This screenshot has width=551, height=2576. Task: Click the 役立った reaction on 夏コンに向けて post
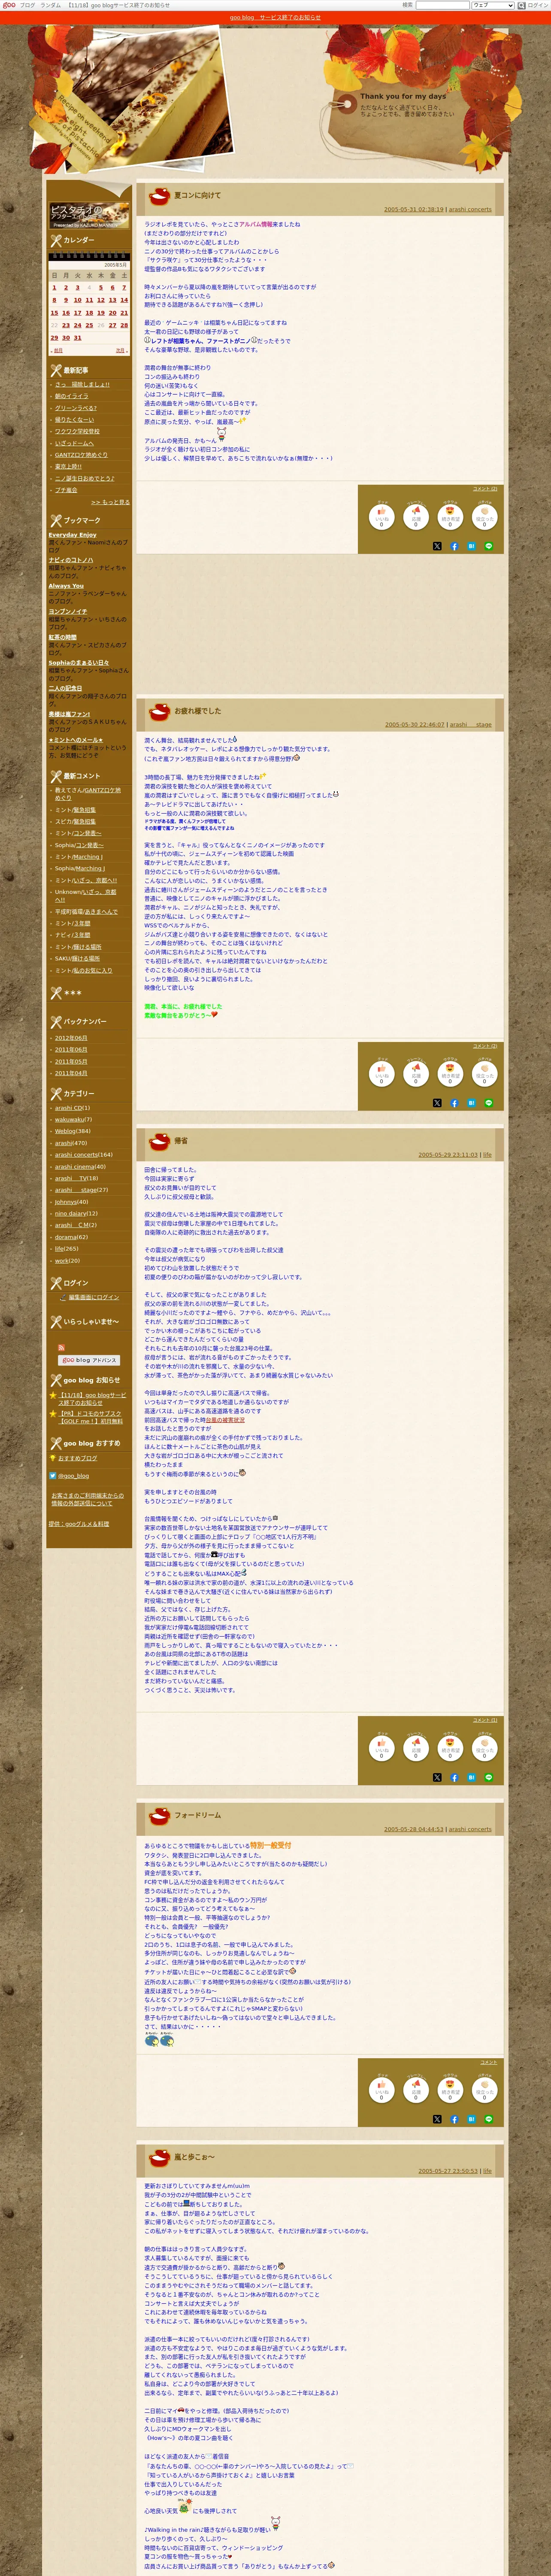pyautogui.click(x=484, y=516)
